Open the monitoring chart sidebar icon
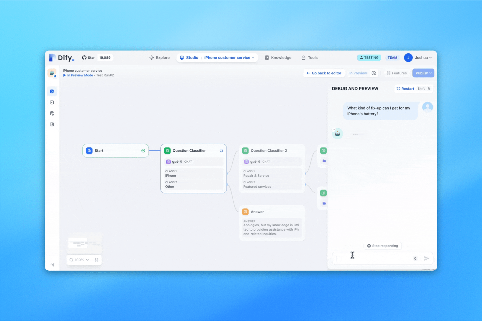Viewport: 482px width, 321px height. click(x=52, y=125)
